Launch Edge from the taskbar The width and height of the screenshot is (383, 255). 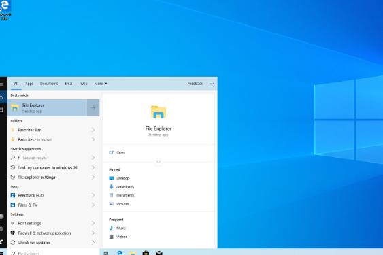[x=120, y=253]
